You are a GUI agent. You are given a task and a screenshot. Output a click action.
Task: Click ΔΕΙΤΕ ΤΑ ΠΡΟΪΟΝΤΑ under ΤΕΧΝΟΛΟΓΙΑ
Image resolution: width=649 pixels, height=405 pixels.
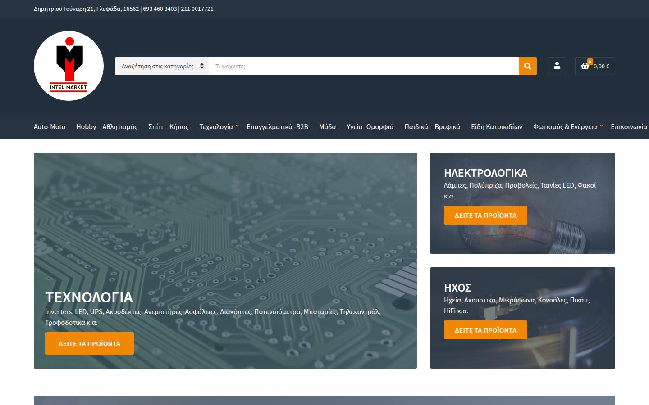pos(89,343)
